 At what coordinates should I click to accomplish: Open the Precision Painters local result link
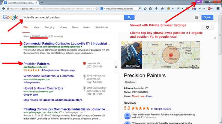tap(36, 64)
